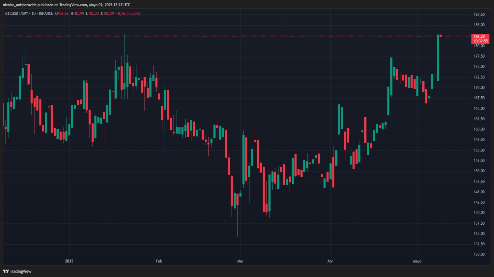Click the Mayo label on time axis

coord(417,261)
